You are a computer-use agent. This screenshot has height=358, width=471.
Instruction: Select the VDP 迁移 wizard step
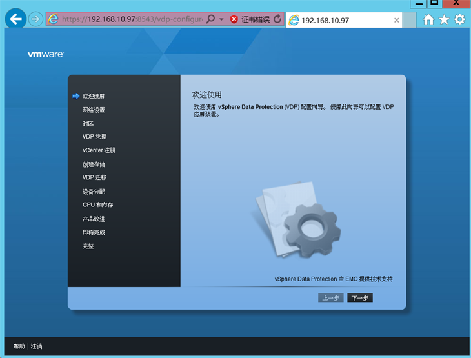pos(95,177)
